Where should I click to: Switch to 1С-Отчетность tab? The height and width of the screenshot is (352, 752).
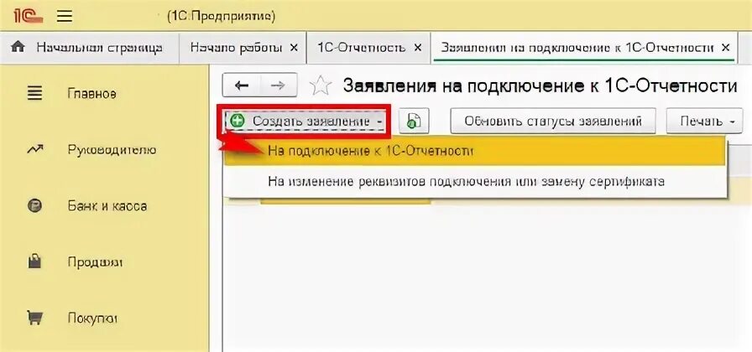(368, 48)
